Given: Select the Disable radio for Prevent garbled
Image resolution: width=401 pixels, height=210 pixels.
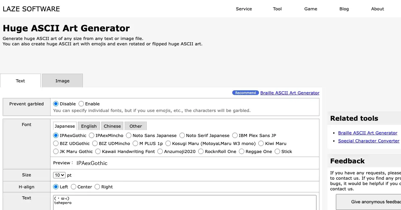Looking at the screenshot, I should point(56,104).
